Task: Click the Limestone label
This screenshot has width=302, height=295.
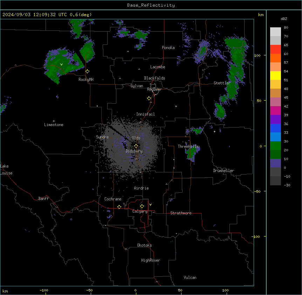Action: click(x=54, y=125)
